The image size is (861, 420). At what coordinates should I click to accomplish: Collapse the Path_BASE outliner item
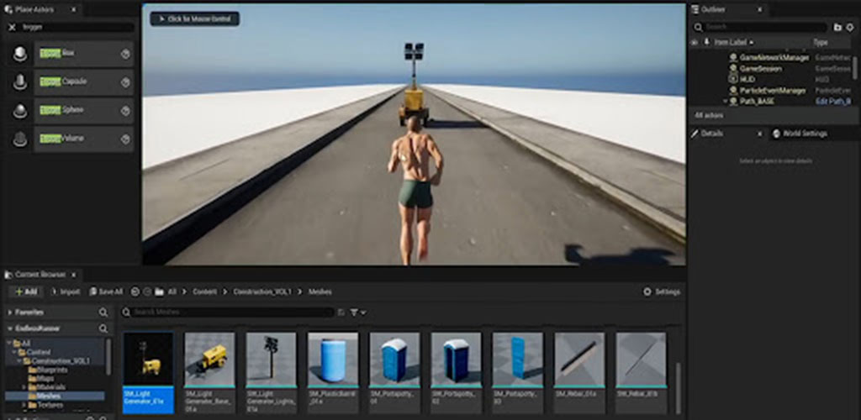pos(726,101)
